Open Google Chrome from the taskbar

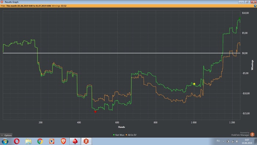(40, 141)
